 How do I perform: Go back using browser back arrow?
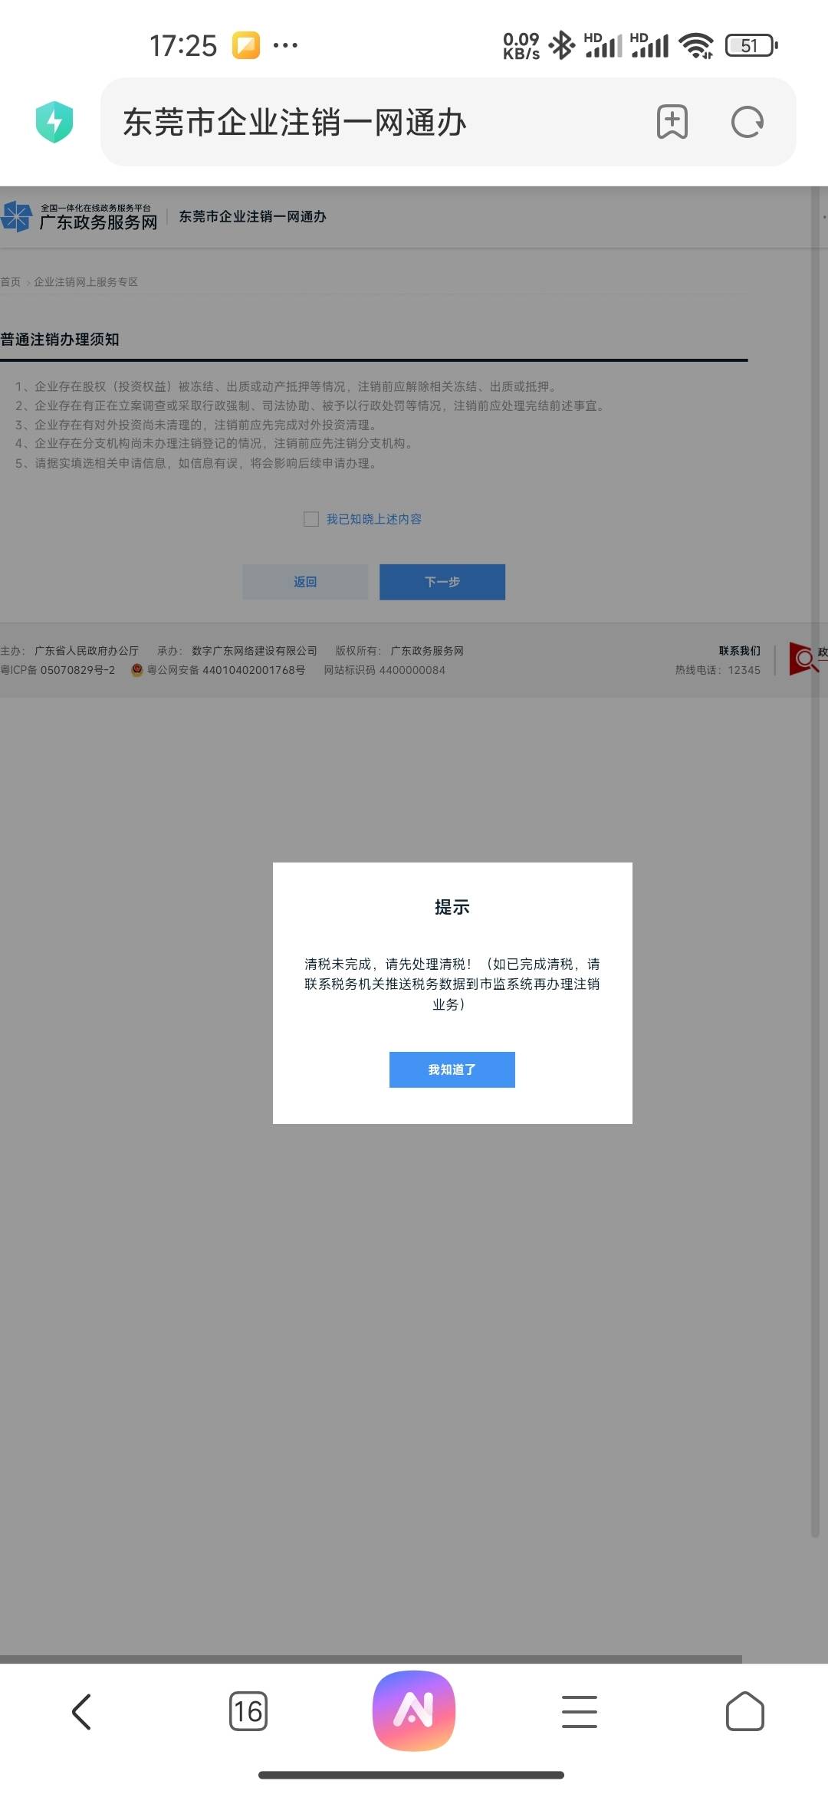point(82,1711)
